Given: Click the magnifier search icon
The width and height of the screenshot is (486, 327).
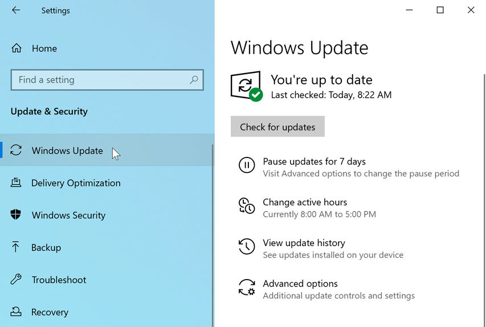Looking at the screenshot, I should pos(194,80).
